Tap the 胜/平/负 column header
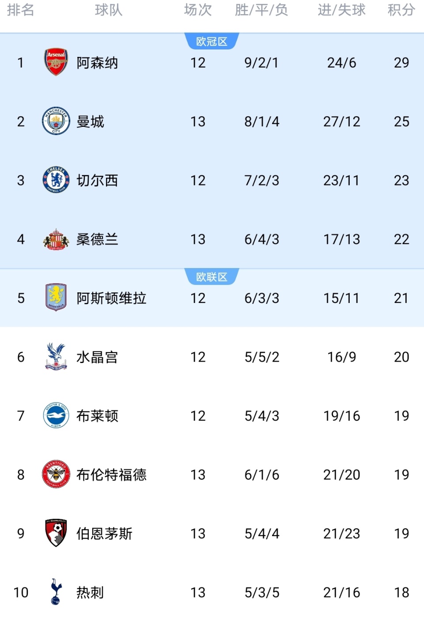Viewport: 424px width, 624px height. coord(261,10)
